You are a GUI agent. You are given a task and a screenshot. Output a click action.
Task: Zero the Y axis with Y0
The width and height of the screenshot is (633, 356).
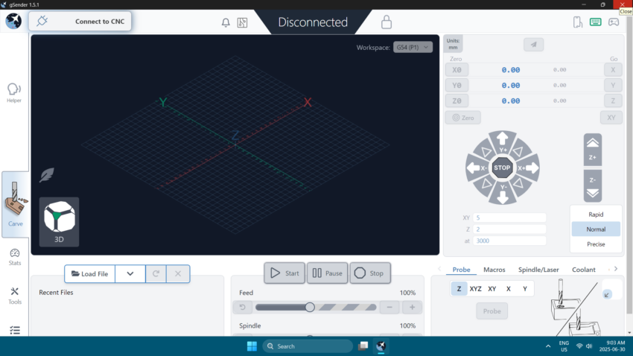click(x=457, y=85)
